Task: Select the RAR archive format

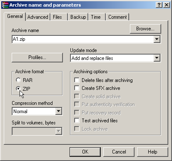Action: [18, 80]
